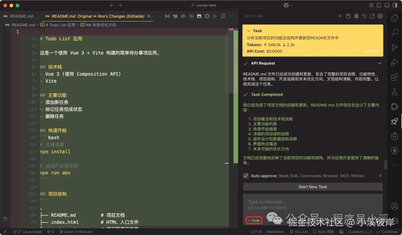Toggle secondary side bar layout icon
The width and height of the screenshot is (402, 235).
395,5
